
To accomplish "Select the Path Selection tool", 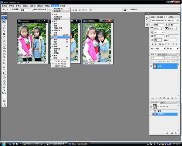I will tap(4, 73).
